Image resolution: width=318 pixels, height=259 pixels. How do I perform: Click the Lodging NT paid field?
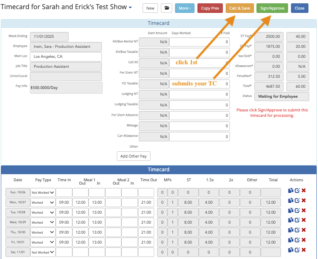click(200, 94)
